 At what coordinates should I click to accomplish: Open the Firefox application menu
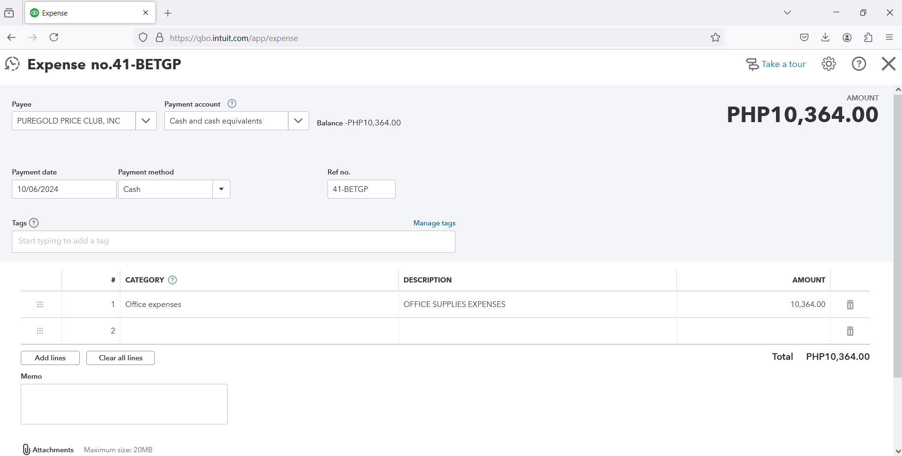(x=889, y=37)
